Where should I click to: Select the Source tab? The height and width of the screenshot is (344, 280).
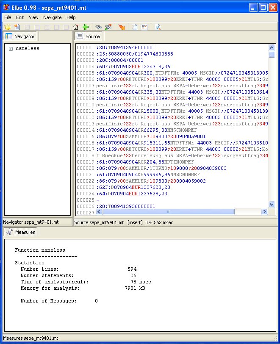tap(88, 36)
